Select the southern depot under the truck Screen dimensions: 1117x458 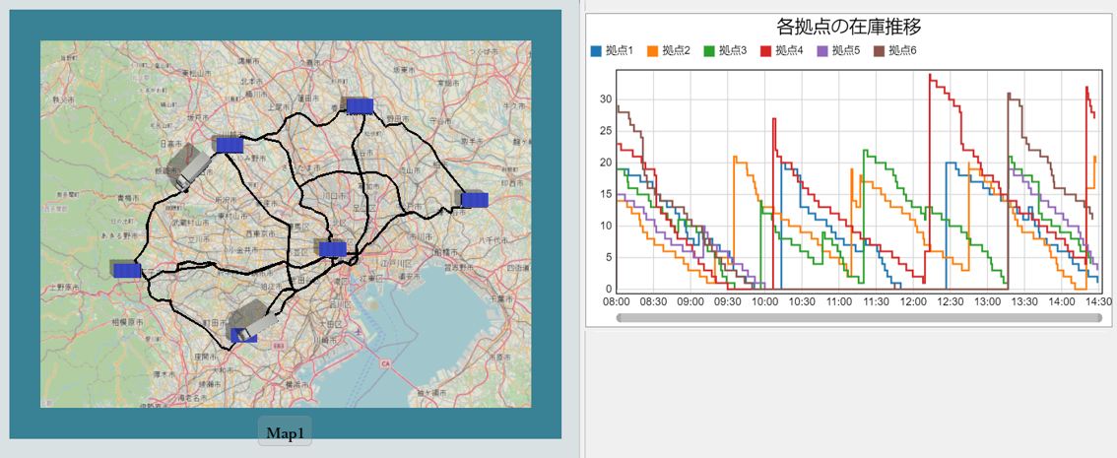click(242, 336)
